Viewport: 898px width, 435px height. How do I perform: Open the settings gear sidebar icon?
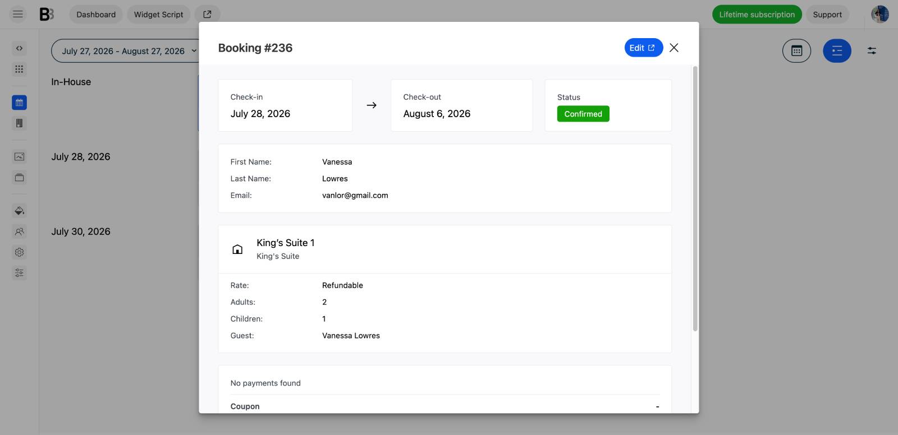[x=19, y=252]
